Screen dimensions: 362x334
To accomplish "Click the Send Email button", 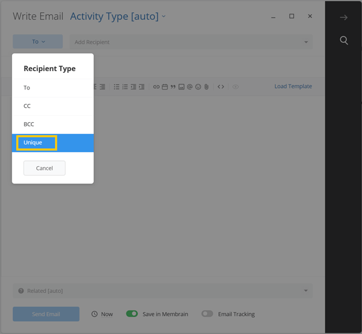I will click(46, 314).
